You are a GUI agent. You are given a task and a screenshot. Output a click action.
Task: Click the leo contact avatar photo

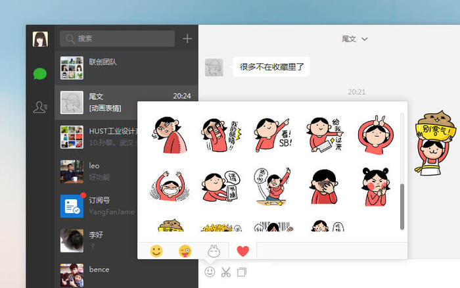click(x=72, y=172)
